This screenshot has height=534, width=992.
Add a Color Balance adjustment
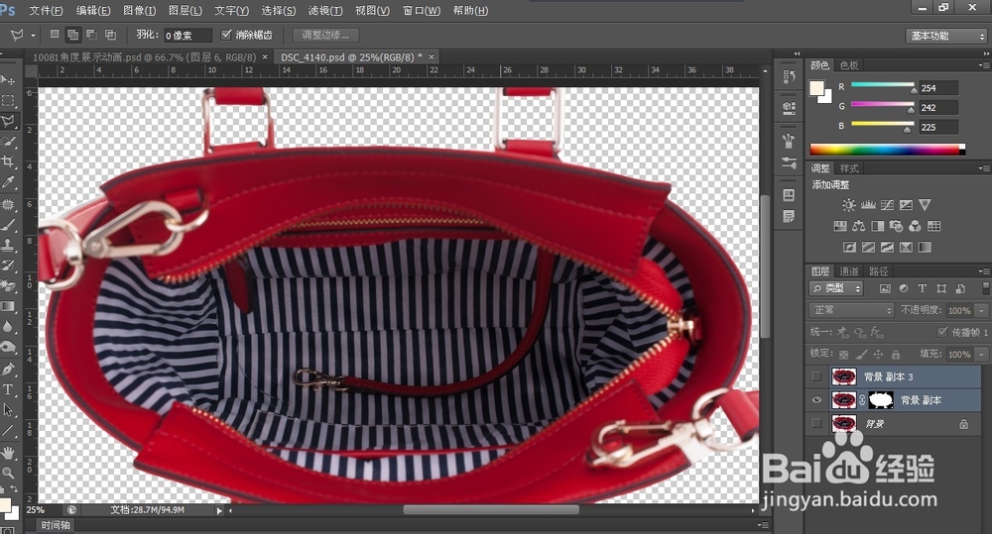(x=858, y=226)
